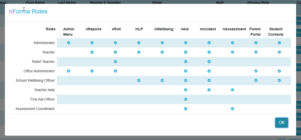The width and height of the screenshot is (301, 140).
Task: Click School Wellbeing Officer's nILP check icon
Action: [x=139, y=80]
